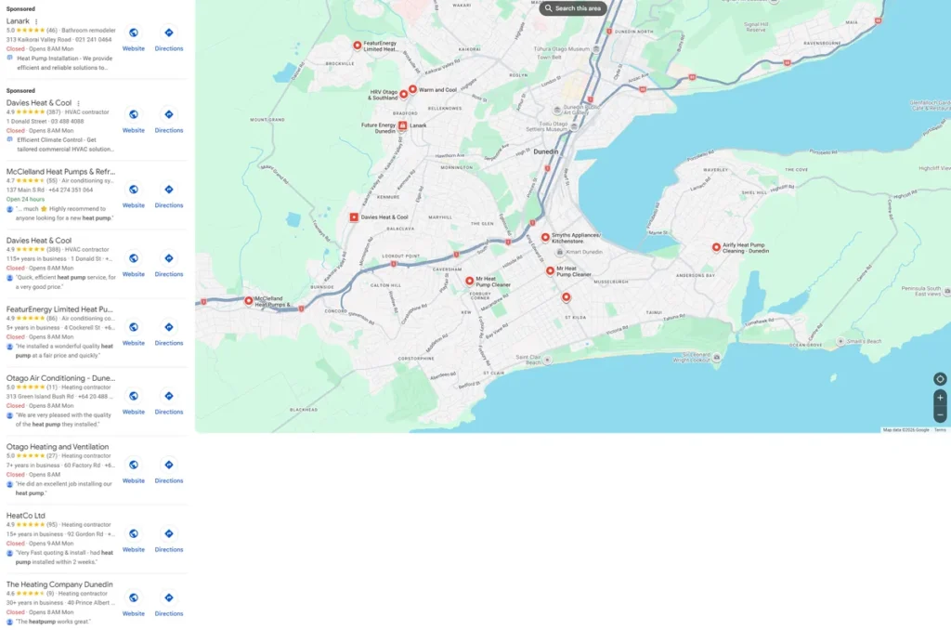Get directions to Otago Air Conditioning
Screen dimensions: 951x630
point(169,397)
